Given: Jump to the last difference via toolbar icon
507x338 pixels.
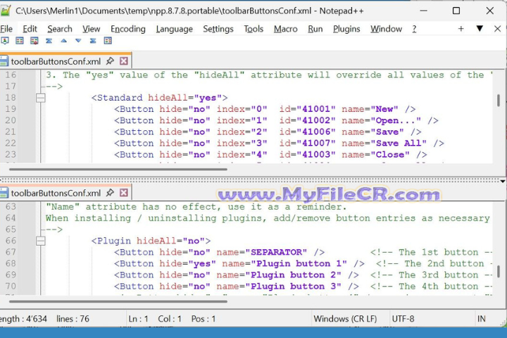Looking at the screenshot, I should (x=93, y=41).
